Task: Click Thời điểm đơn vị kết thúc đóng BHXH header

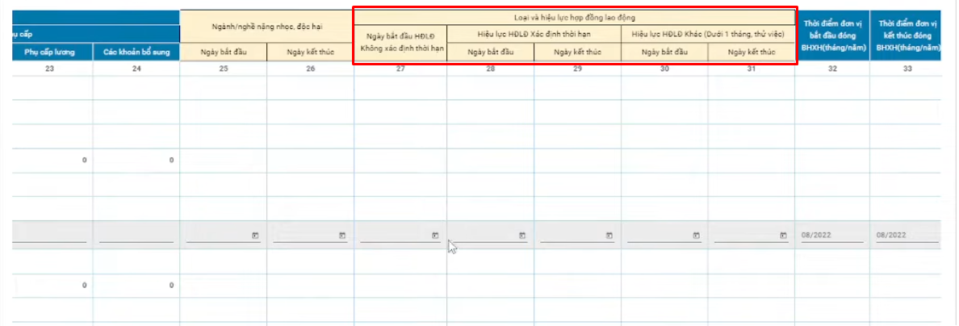Action: tap(907, 35)
